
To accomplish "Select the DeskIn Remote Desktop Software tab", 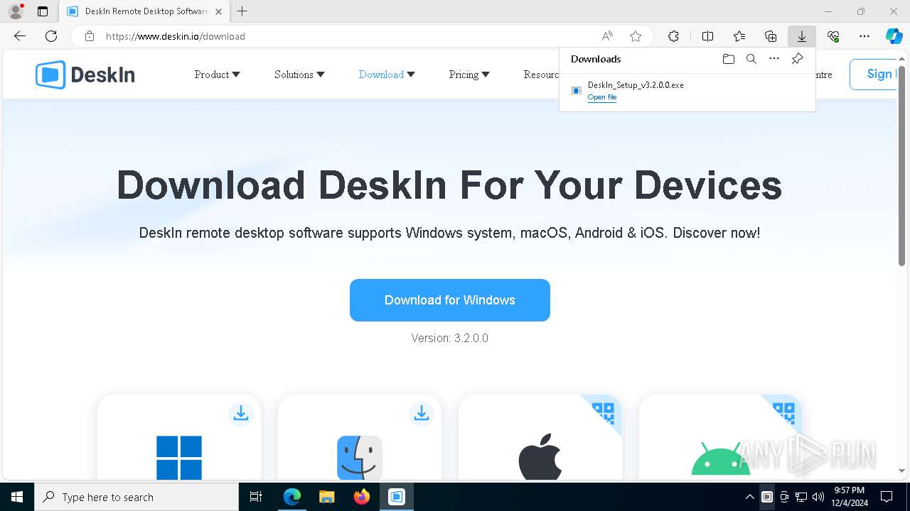I will pyautogui.click(x=145, y=11).
